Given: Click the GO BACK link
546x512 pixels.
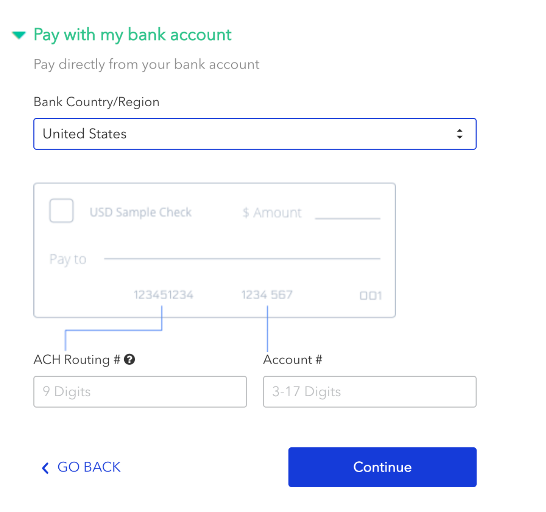Looking at the screenshot, I should 89,467.
